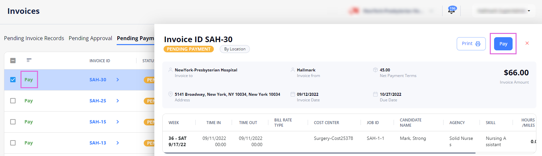This screenshot has height=156, width=542.
Task: Toggle the select-all header checkbox
Action: pos(13,61)
